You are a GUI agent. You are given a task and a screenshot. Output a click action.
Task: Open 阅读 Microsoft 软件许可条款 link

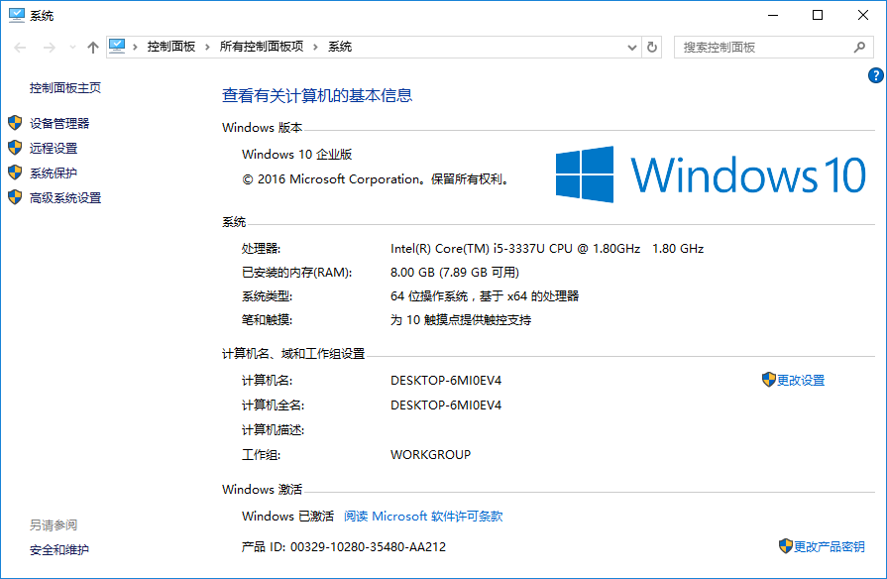[423, 517]
